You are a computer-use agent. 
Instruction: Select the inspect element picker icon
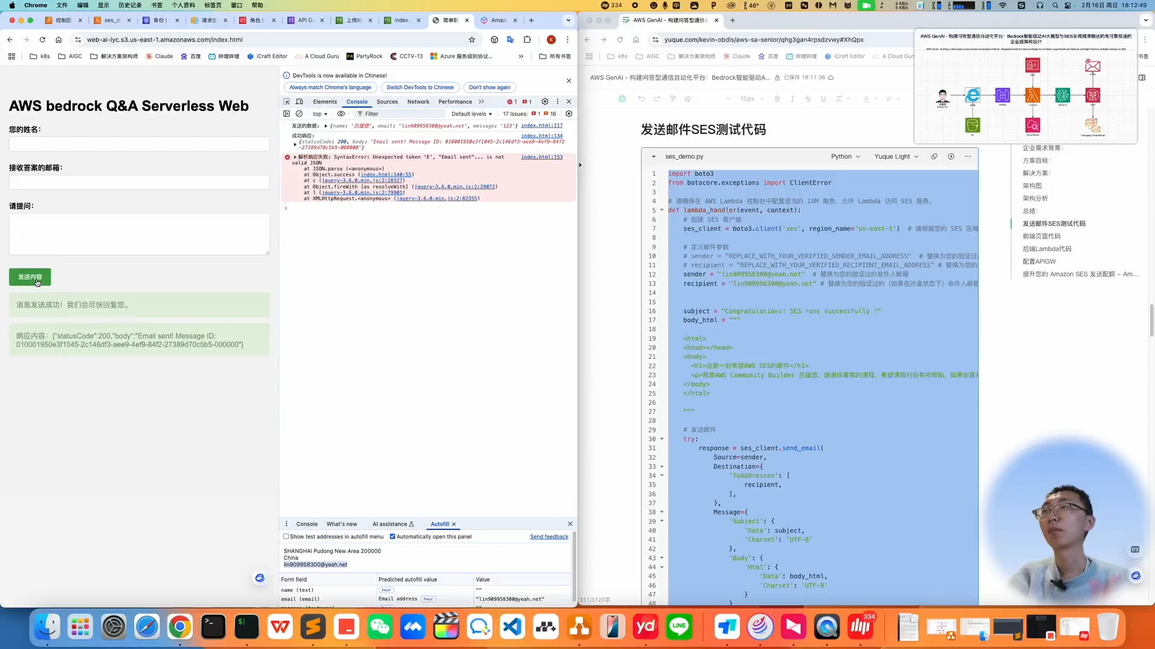[286, 102]
